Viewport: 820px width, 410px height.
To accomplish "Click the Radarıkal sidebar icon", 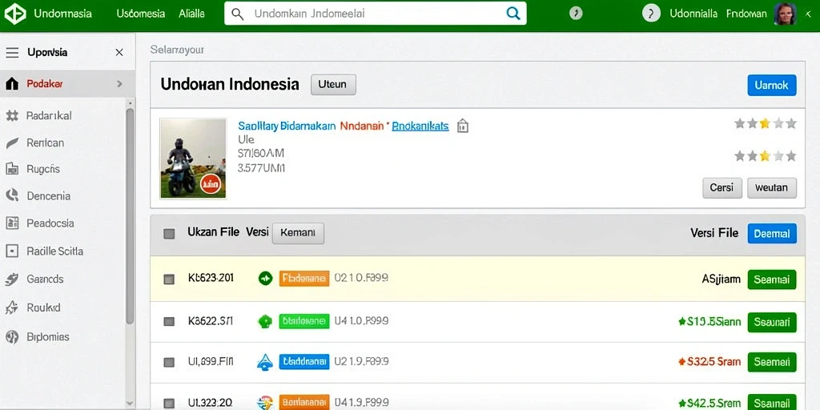I will click(x=12, y=115).
